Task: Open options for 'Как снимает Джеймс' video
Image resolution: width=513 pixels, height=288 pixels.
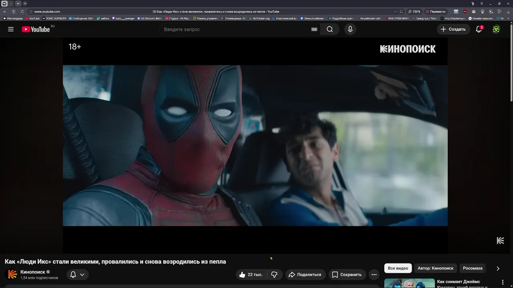Action: [x=503, y=282]
